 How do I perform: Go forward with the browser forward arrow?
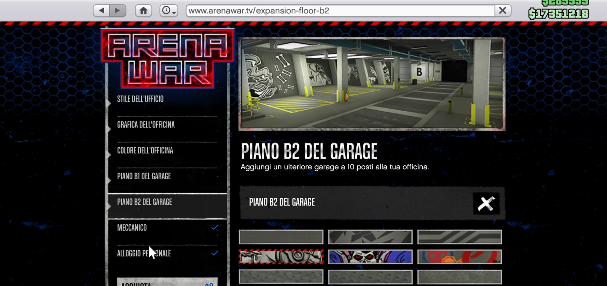tap(118, 11)
